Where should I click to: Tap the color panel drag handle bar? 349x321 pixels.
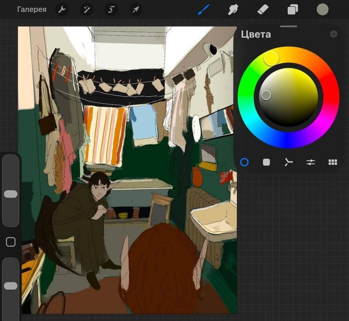point(289,26)
